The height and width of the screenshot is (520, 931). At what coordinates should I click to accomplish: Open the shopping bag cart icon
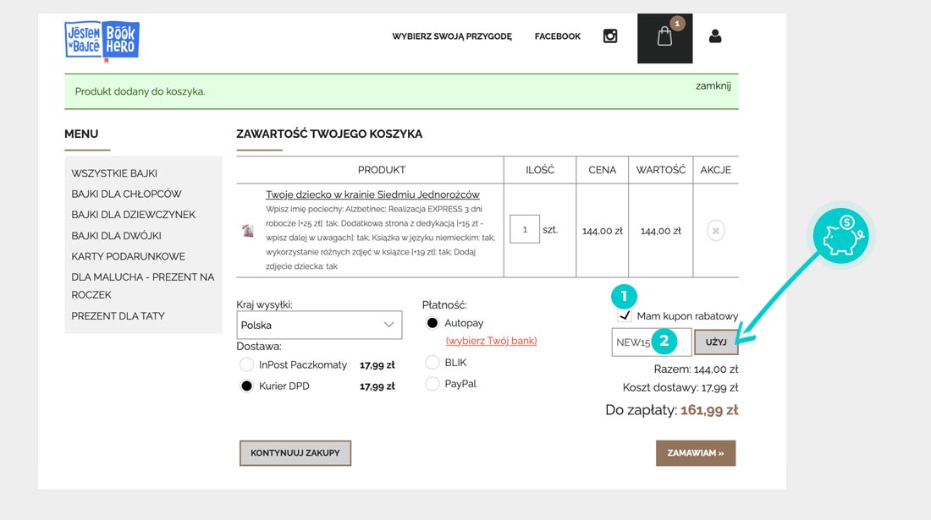(664, 37)
